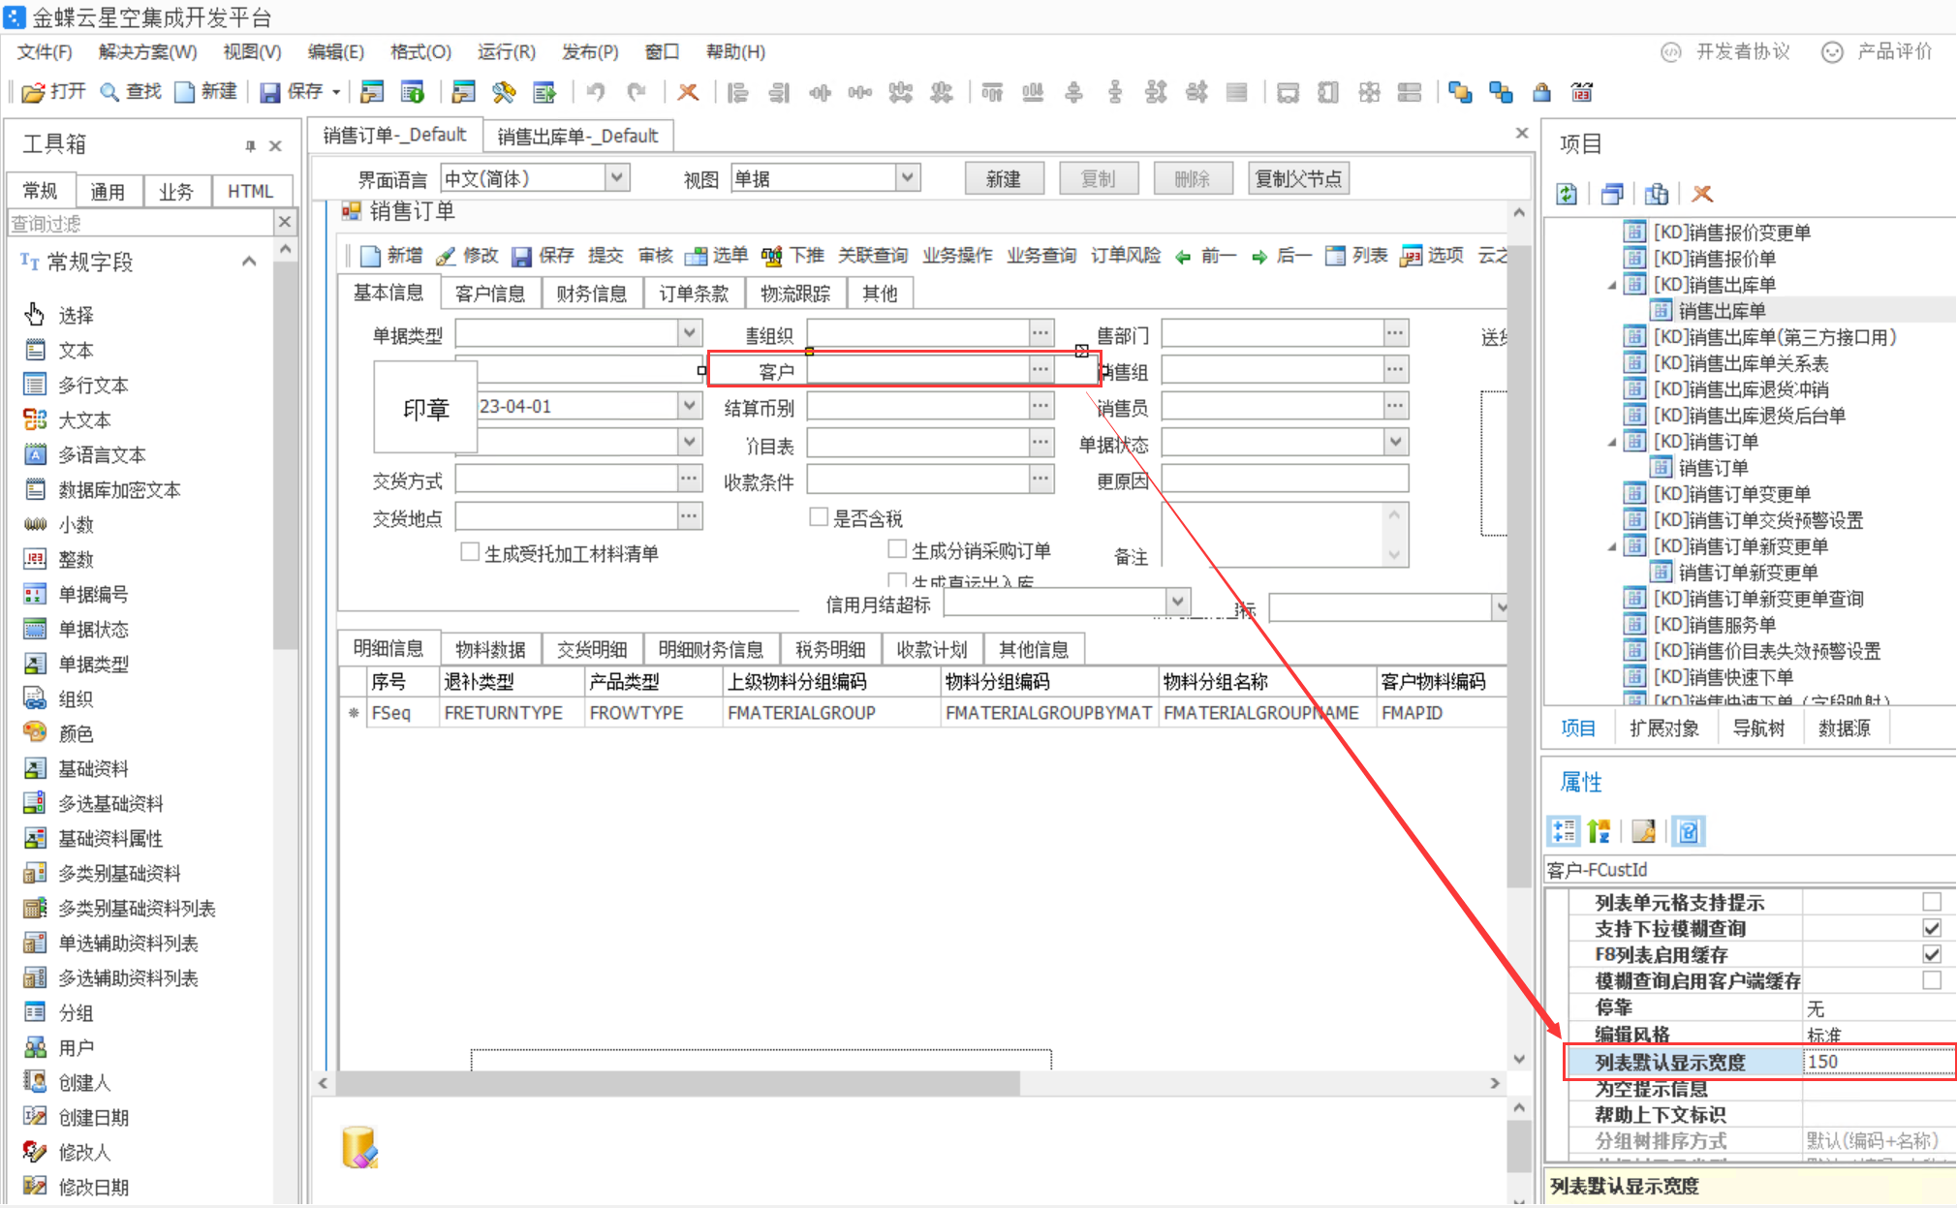Click the undo arrow in toolbar
Image resolution: width=1957 pixels, height=1208 pixels.
[x=596, y=92]
